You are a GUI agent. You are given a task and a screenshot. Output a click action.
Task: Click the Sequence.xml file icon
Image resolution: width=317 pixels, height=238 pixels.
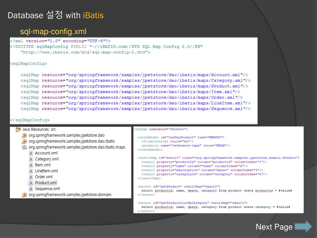tap(31, 189)
